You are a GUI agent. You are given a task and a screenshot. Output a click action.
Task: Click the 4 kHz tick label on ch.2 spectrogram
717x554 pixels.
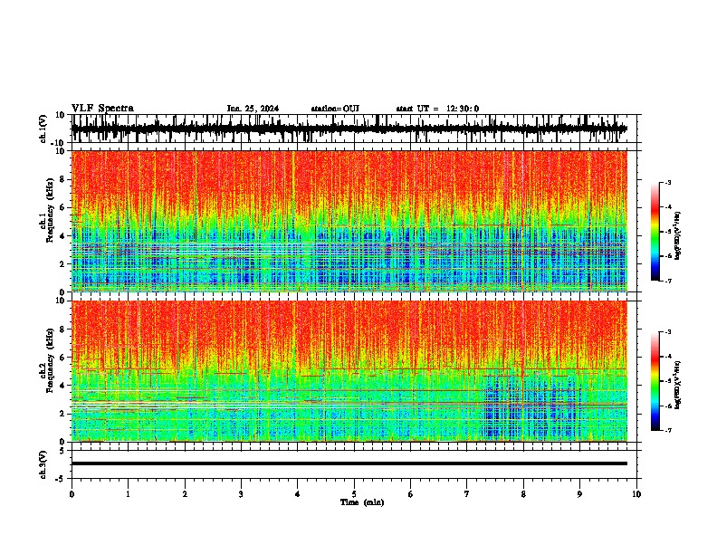[62, 386]
